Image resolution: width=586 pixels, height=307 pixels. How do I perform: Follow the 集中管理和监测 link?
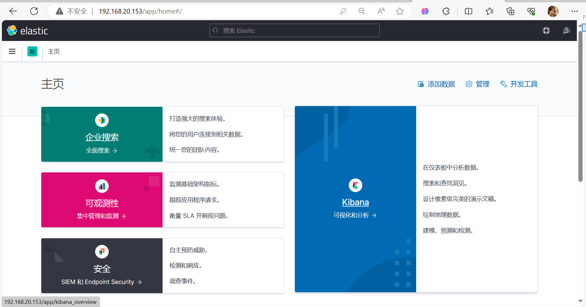[x=102, y=216]
